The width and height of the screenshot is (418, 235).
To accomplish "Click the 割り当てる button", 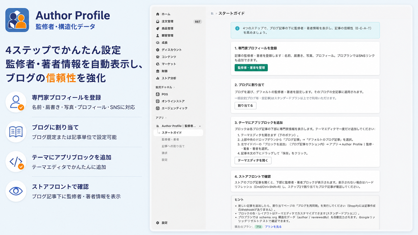I will [x=245, y=106].
